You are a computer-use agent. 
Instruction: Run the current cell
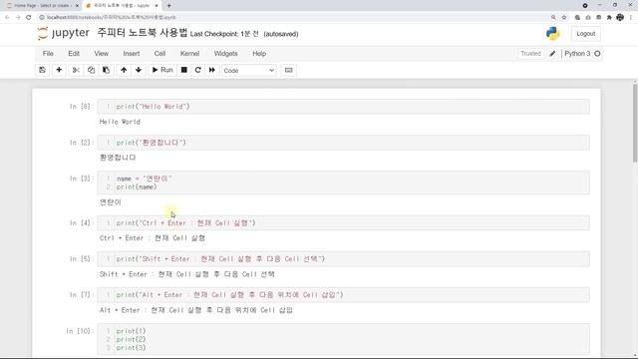[x=161, y=70]
